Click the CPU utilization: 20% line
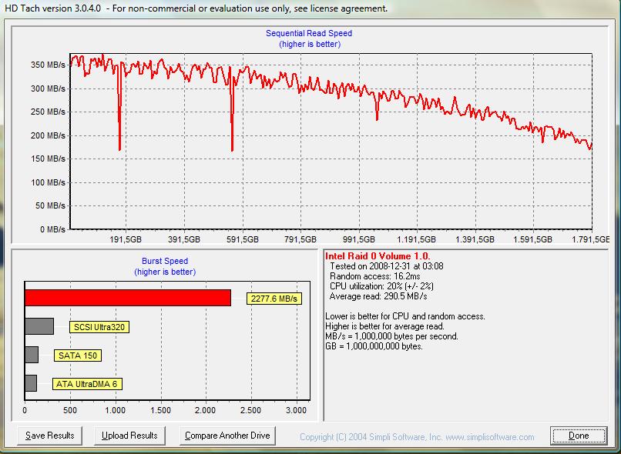 coord(381,286)
